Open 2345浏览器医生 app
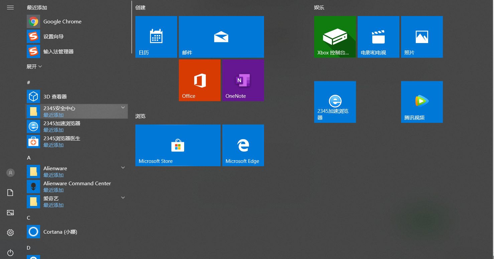The width and height of the screenshot is (494, 259). pos(77,142)
